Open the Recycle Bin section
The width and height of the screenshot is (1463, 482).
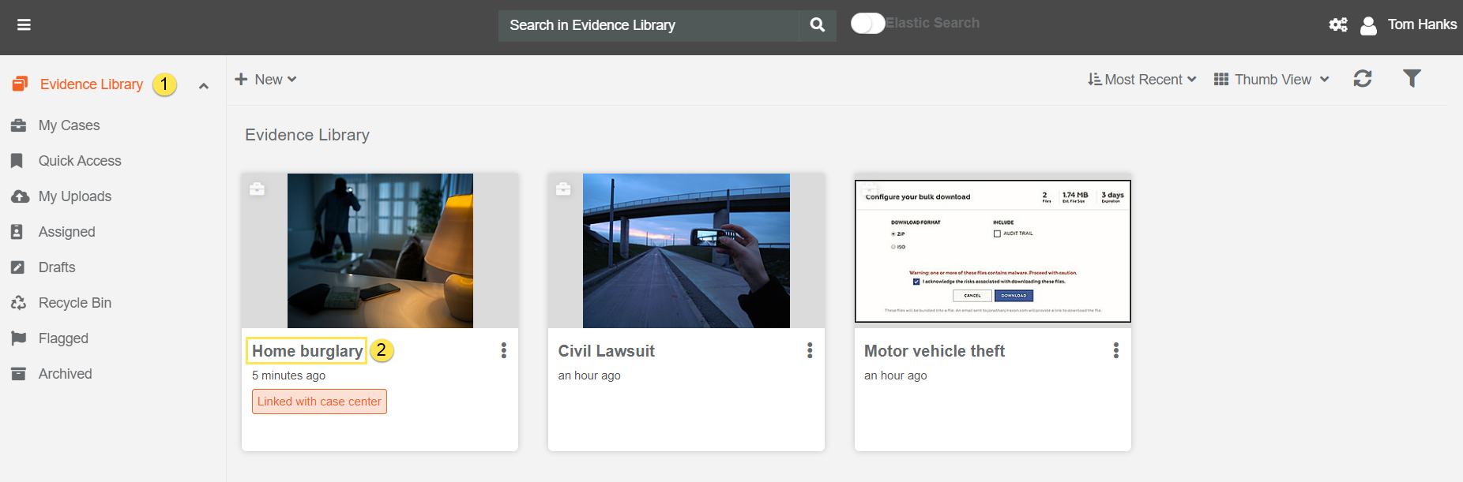click(74, 303)
